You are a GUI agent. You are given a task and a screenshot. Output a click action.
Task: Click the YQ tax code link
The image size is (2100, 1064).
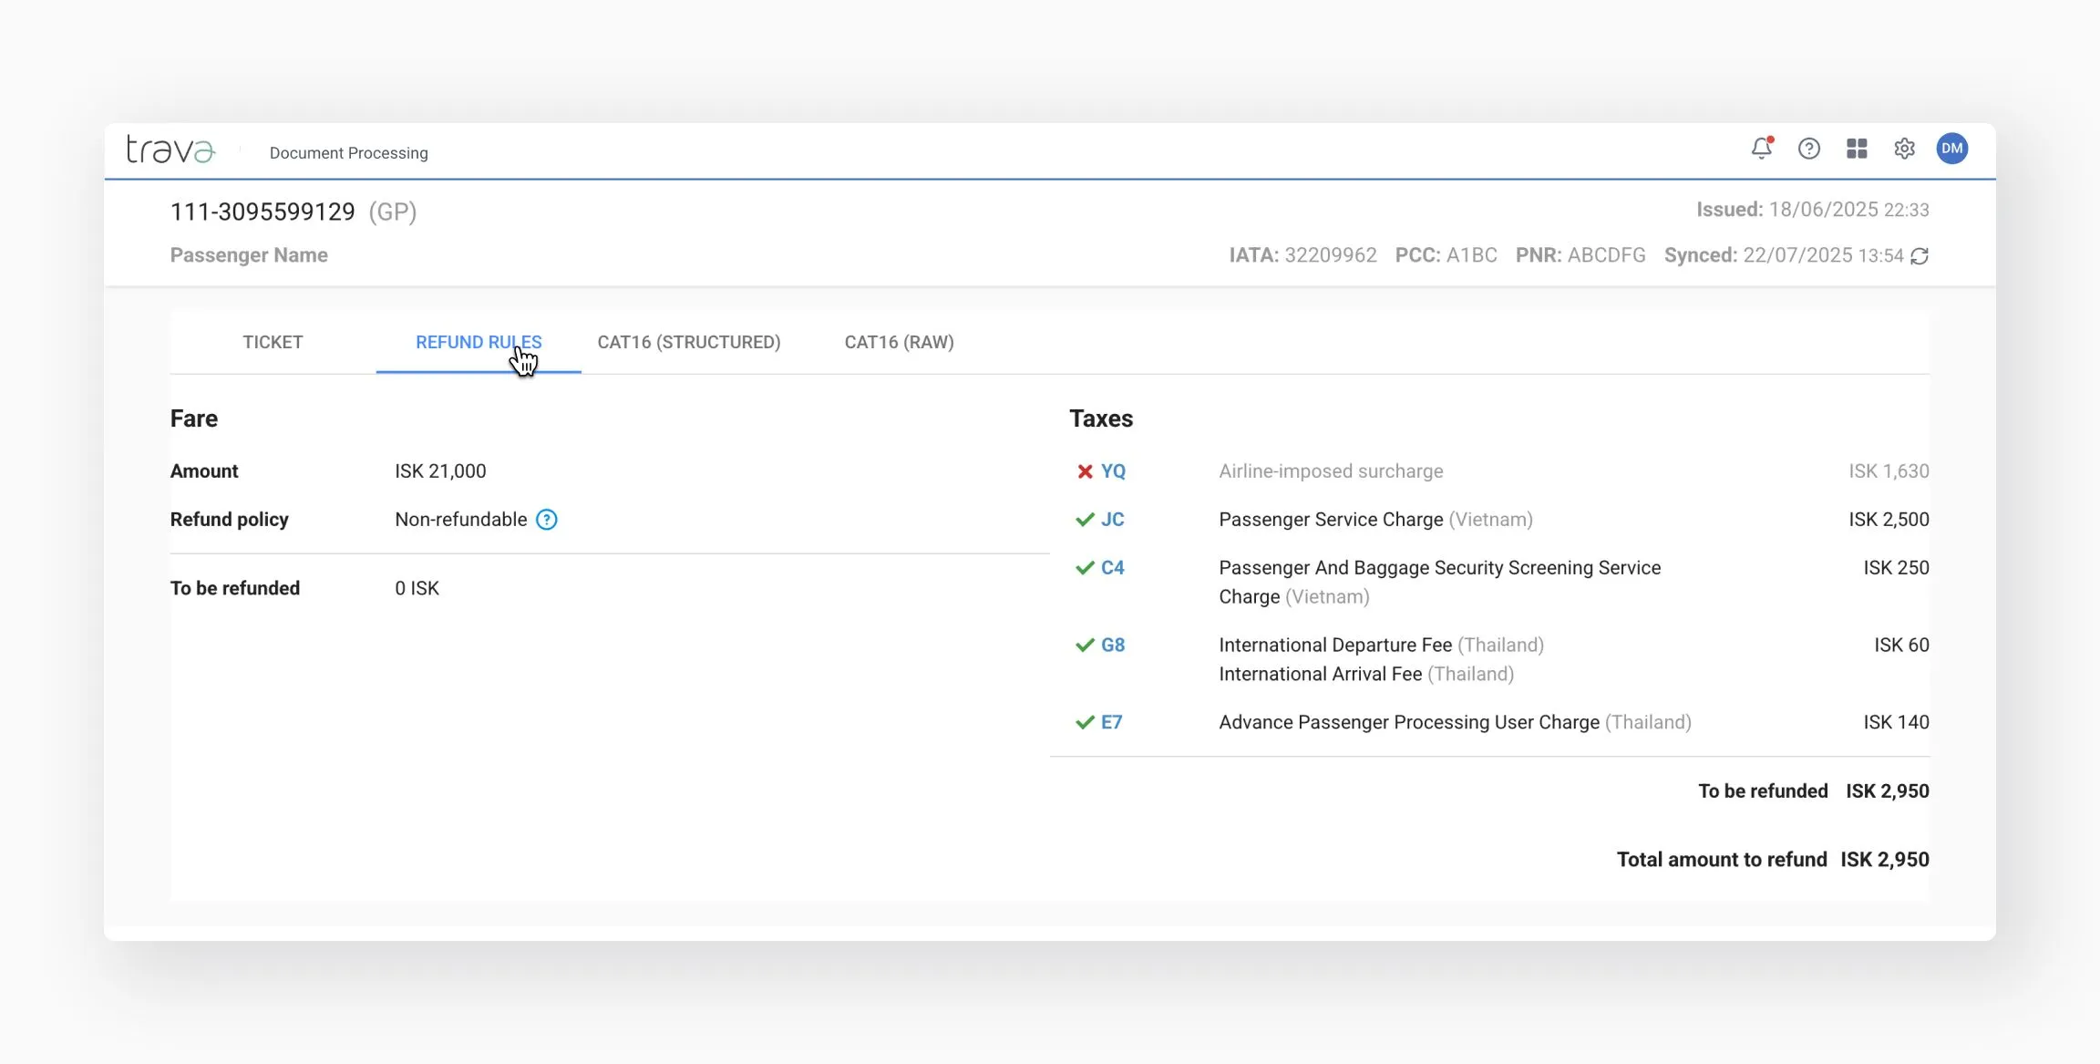1113,471
